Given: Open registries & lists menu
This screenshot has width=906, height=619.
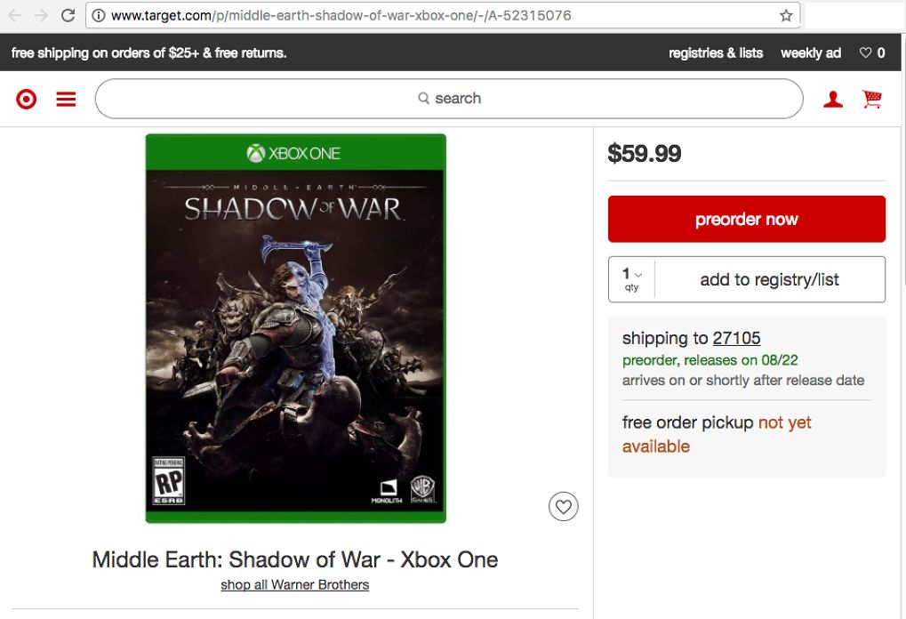Looking at the screenshot, I should (716, 53).
